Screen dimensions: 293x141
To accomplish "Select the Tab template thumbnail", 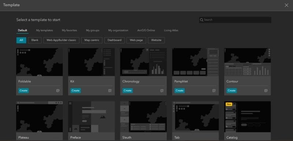I will 196,117.
